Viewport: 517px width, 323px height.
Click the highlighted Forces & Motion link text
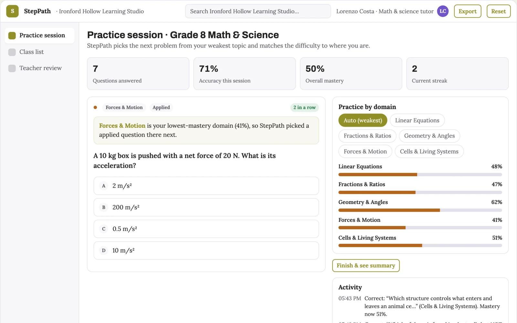(122, 126)
